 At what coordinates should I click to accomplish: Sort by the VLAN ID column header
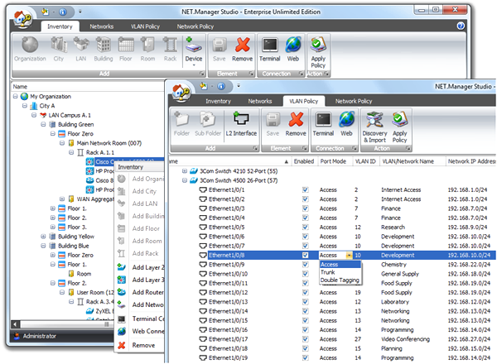pyautogui.click(x=365, y=160)
